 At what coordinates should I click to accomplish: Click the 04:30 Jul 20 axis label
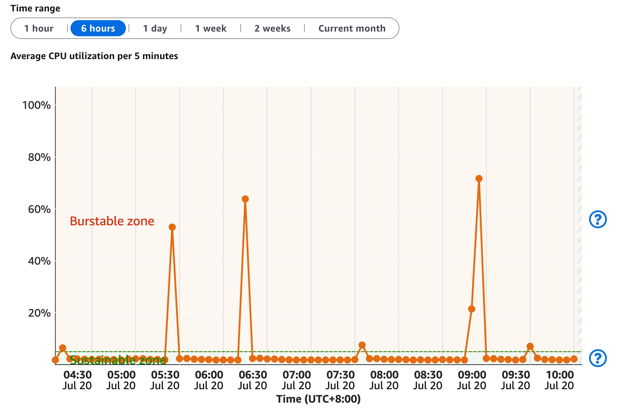click(78, 380)
